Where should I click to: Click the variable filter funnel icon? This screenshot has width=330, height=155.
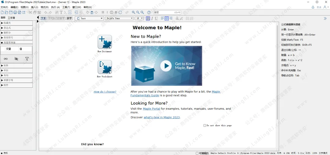tap(27, 59)
